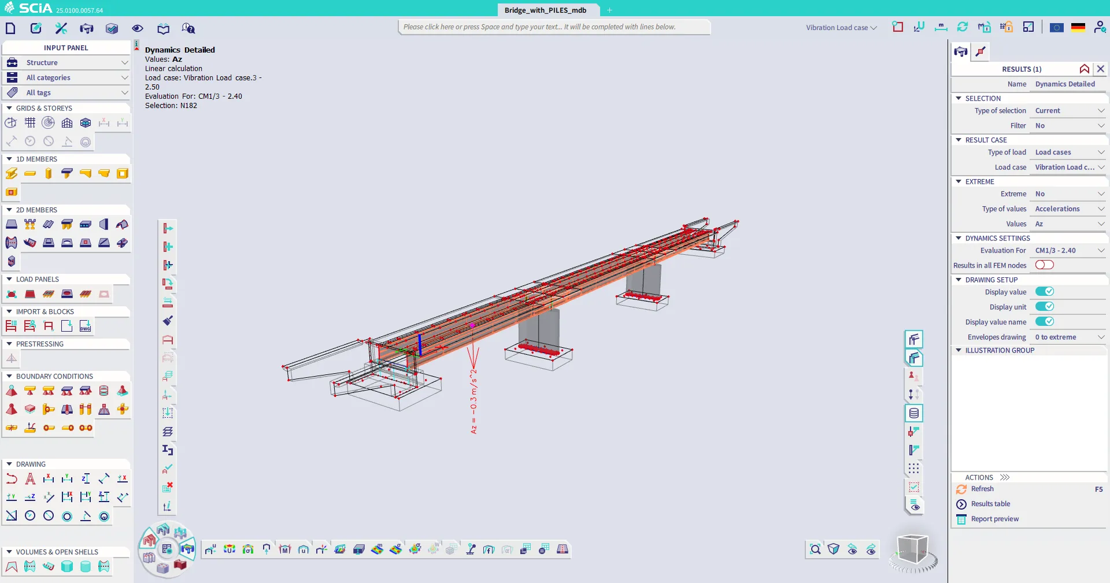Switch language to German flag

point(1078,27)
